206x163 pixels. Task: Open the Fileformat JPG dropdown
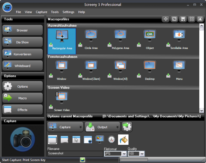[124, 154]
